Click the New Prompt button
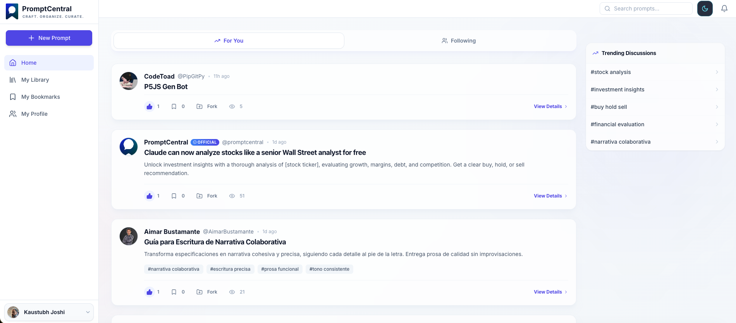 pos(49,38)
